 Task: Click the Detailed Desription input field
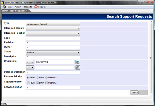pos(53,73)
